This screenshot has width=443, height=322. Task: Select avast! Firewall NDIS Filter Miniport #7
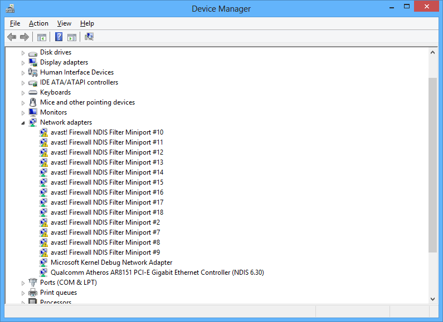click(x=105, y=232)
